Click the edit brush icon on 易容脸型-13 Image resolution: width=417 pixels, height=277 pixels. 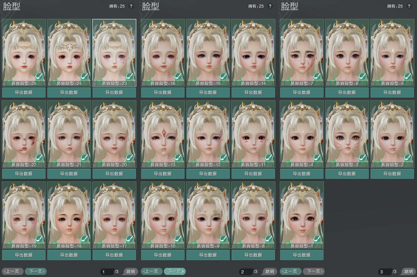pyautogui.click(x=178, y=158)
